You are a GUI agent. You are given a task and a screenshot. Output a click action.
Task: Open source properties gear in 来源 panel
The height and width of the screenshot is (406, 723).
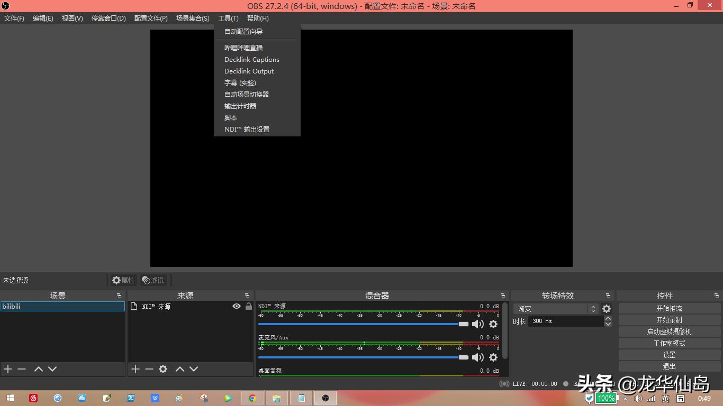pyautogui.click(x=163, y=369)
